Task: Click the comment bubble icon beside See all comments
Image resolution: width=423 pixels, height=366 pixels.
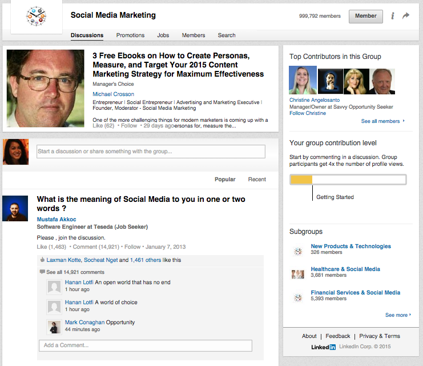Action: coord(42,272)
